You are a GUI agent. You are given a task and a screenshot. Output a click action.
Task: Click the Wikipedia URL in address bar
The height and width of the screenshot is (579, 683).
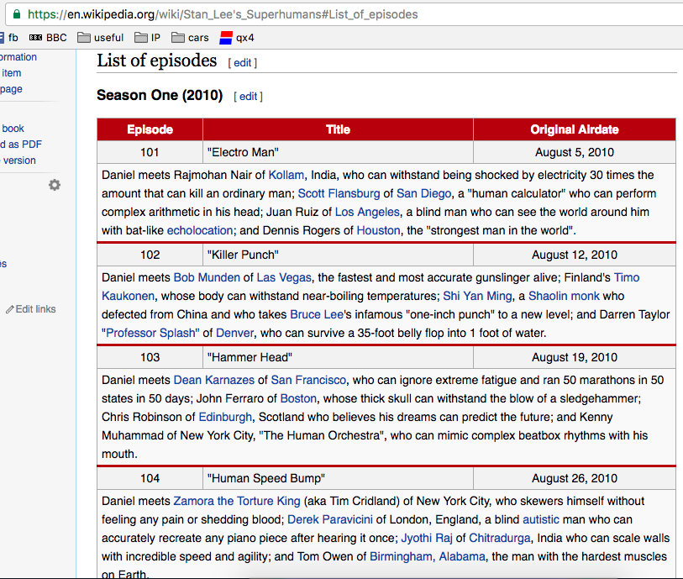[x=222, y=14]
